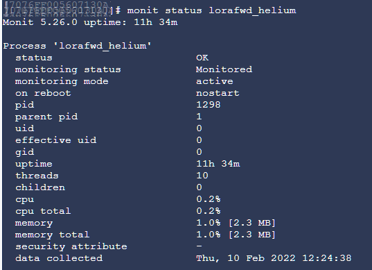The height and width of the screenshot is (270, 372).
Task: Click the cpu total label
Action: (43, 211)
